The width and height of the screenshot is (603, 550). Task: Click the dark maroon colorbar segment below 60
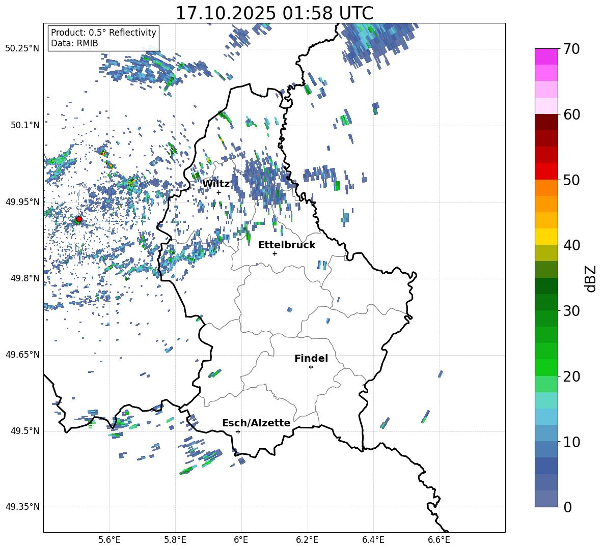(x=546, y=122)
